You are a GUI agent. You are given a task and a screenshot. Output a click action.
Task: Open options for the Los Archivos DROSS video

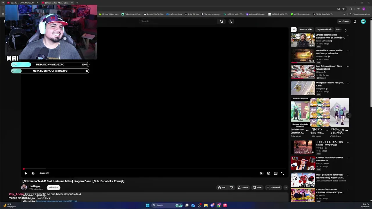point(348,51)
